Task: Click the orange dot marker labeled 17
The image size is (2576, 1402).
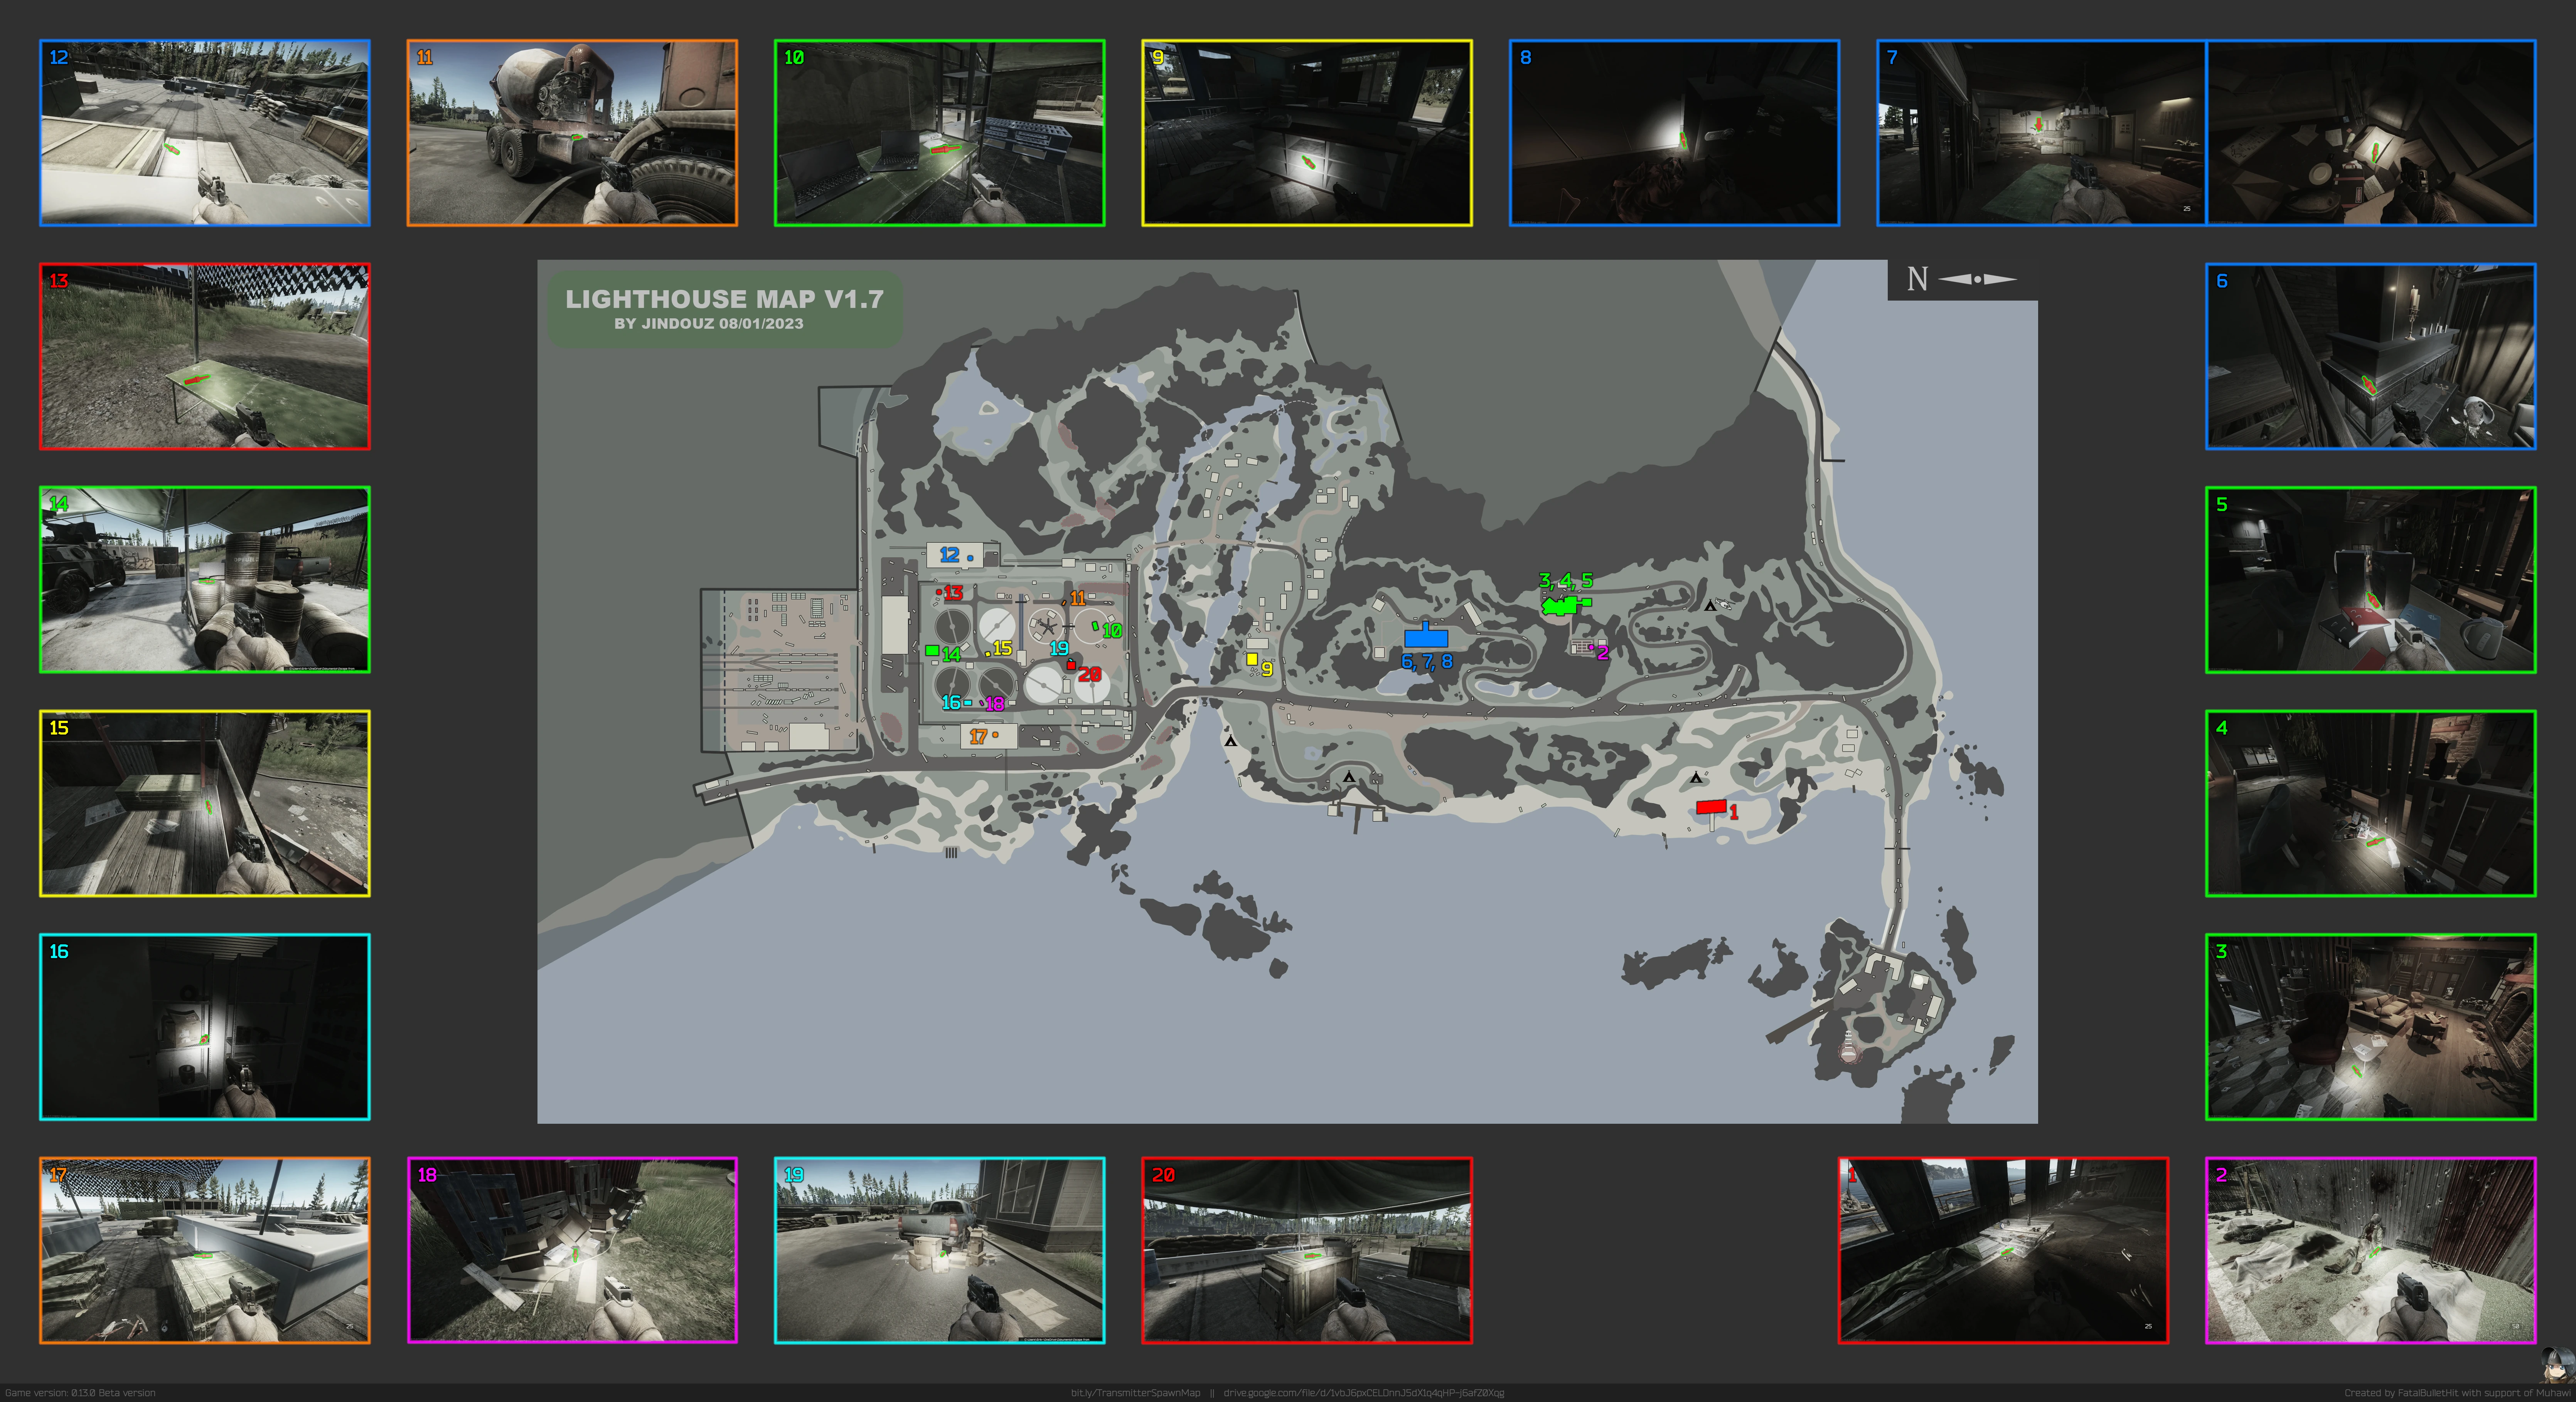Action: [995, 735]
